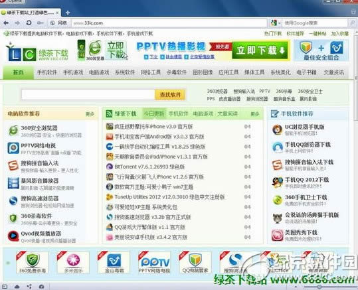Viewport: 358px width, 290px height.
Task: Click 更多 in 电脑软件推荐 header
Action: click(x=90, y=114)
